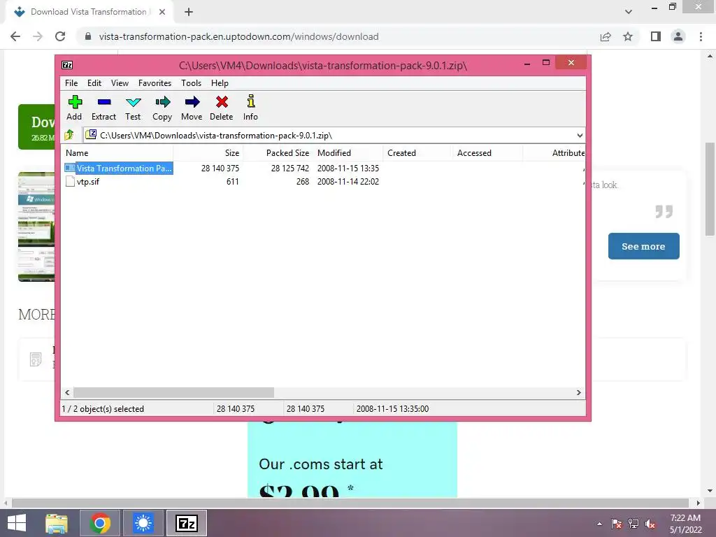Open the Favorites menu
This screenshot has width=716, height=537.
coord(155,83)
